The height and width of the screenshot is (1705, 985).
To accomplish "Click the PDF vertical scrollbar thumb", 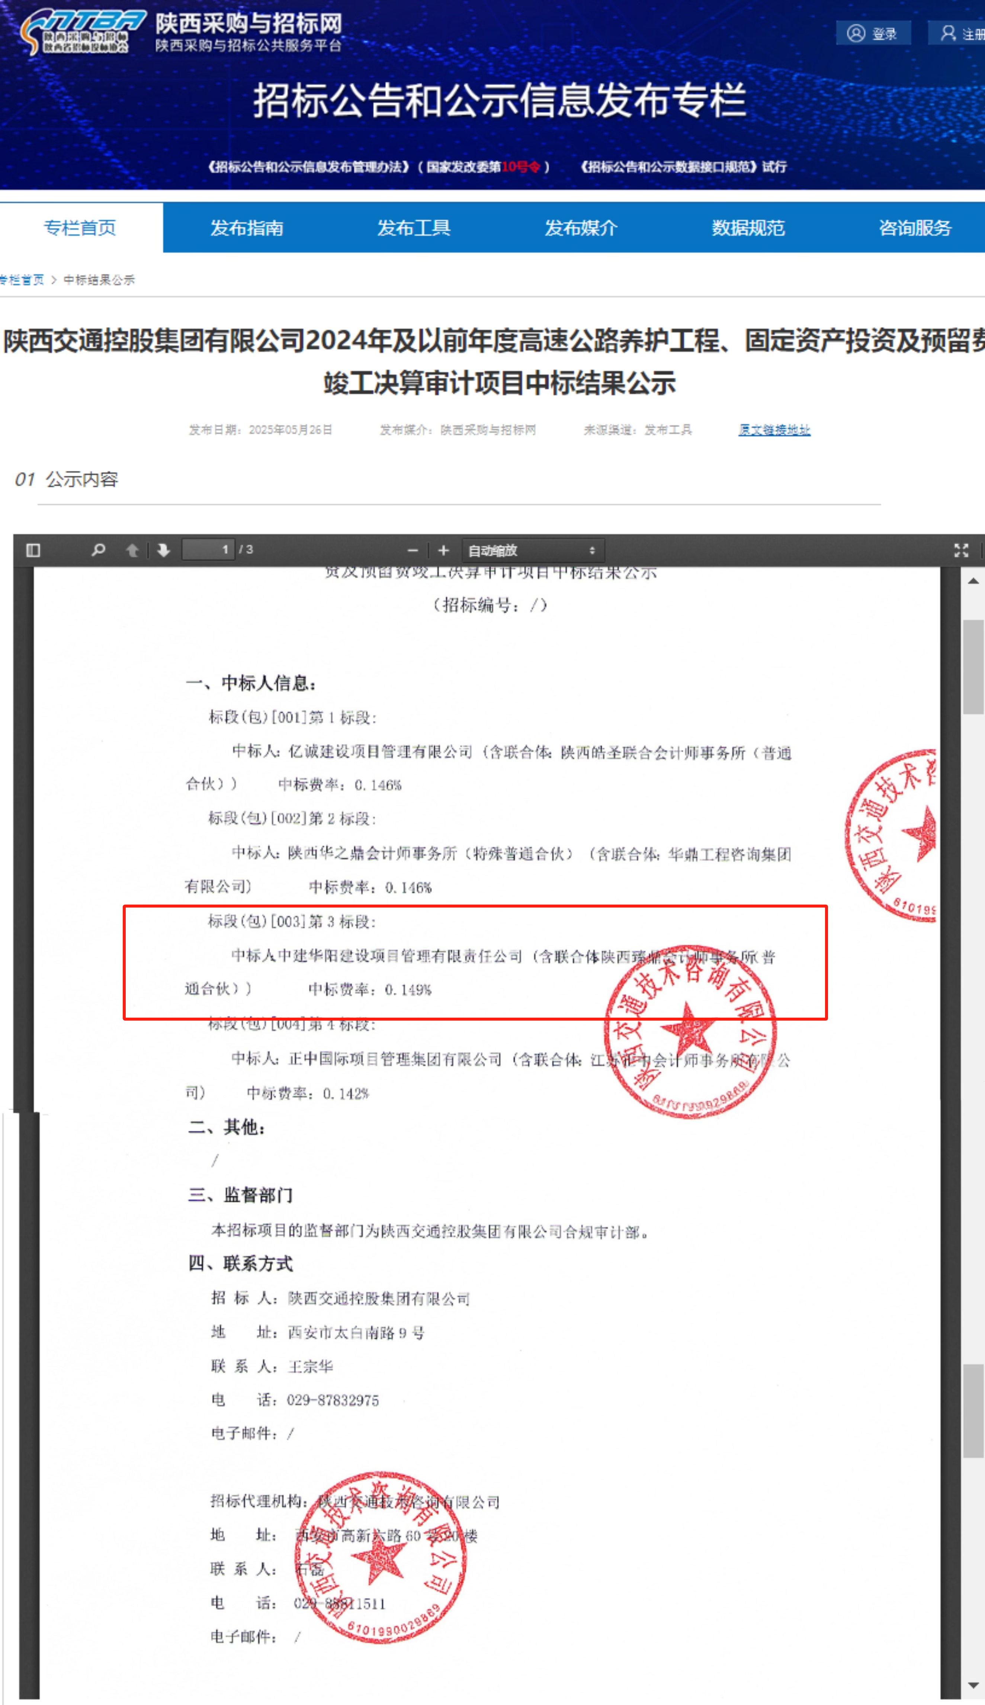I will click(x=973, y=666).
